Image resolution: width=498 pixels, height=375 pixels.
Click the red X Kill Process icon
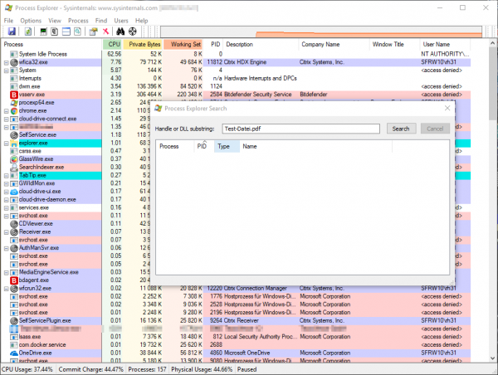(x=105, y=32)
